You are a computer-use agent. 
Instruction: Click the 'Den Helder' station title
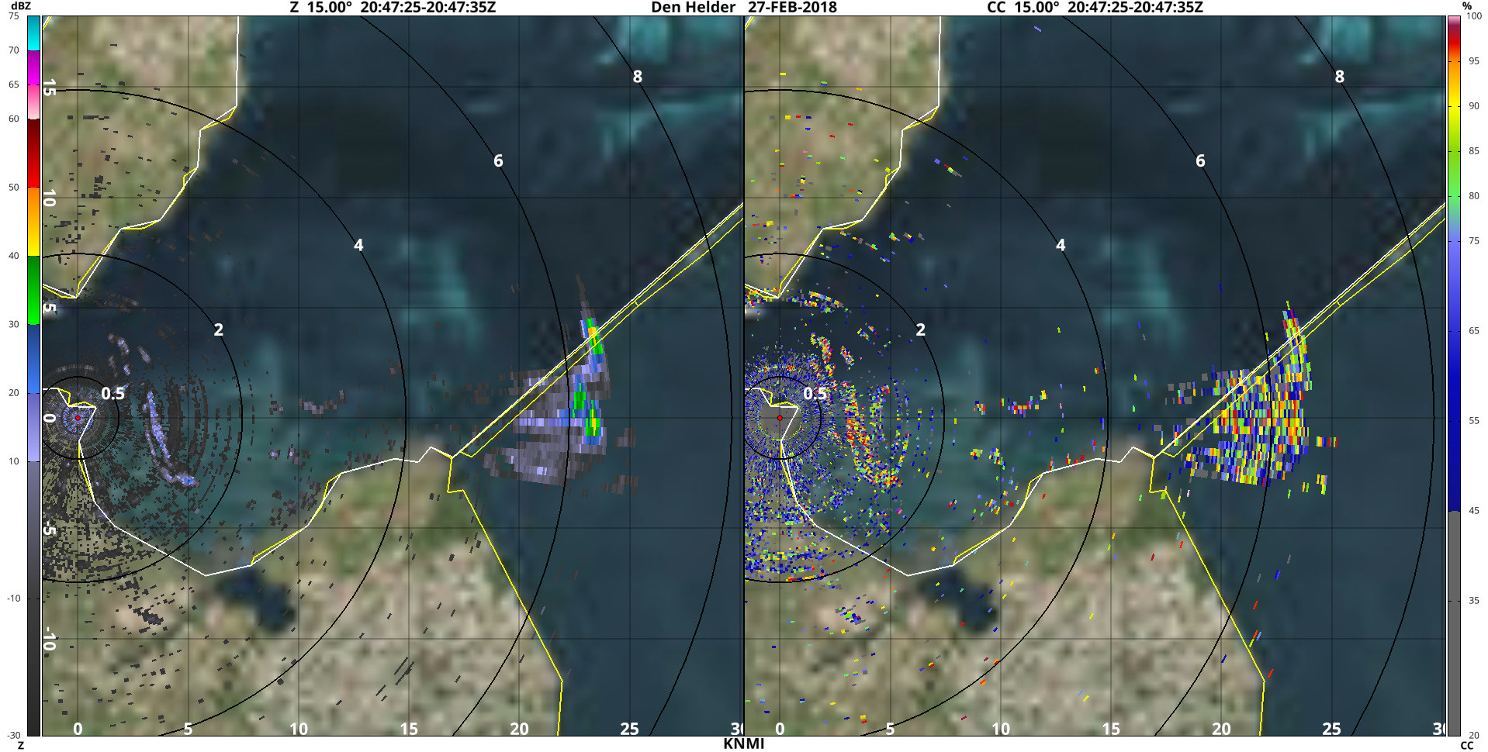click(693, 8)
